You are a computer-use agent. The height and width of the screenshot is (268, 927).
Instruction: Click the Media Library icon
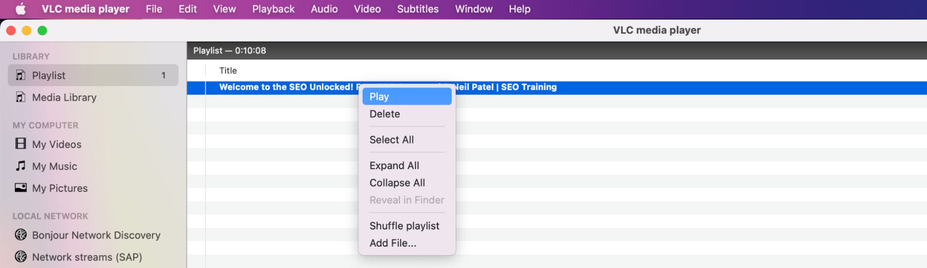[x=20, y=97]
